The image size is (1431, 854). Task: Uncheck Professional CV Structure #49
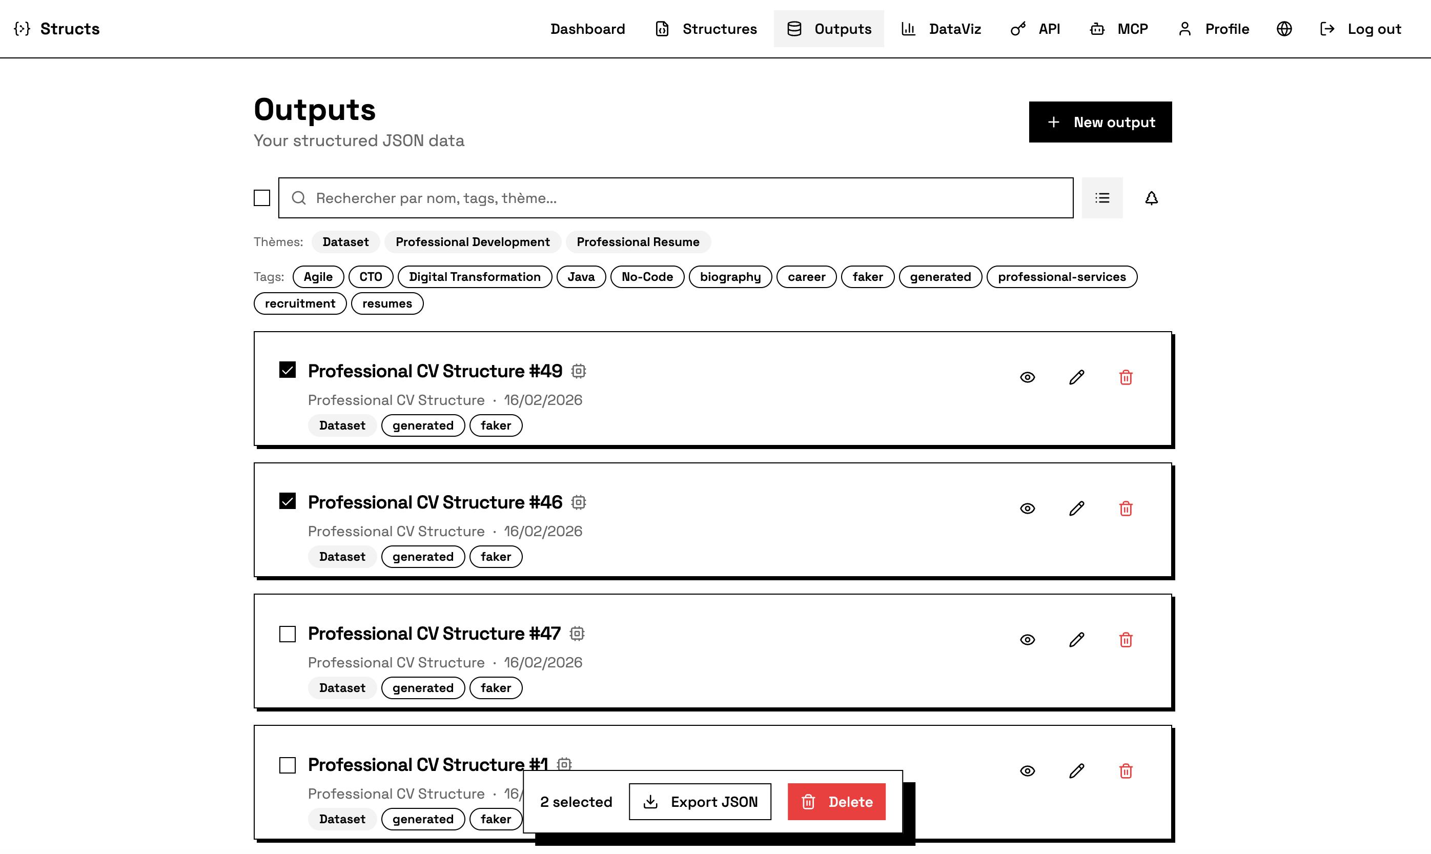pyautogui.click(x=287, y=370)
